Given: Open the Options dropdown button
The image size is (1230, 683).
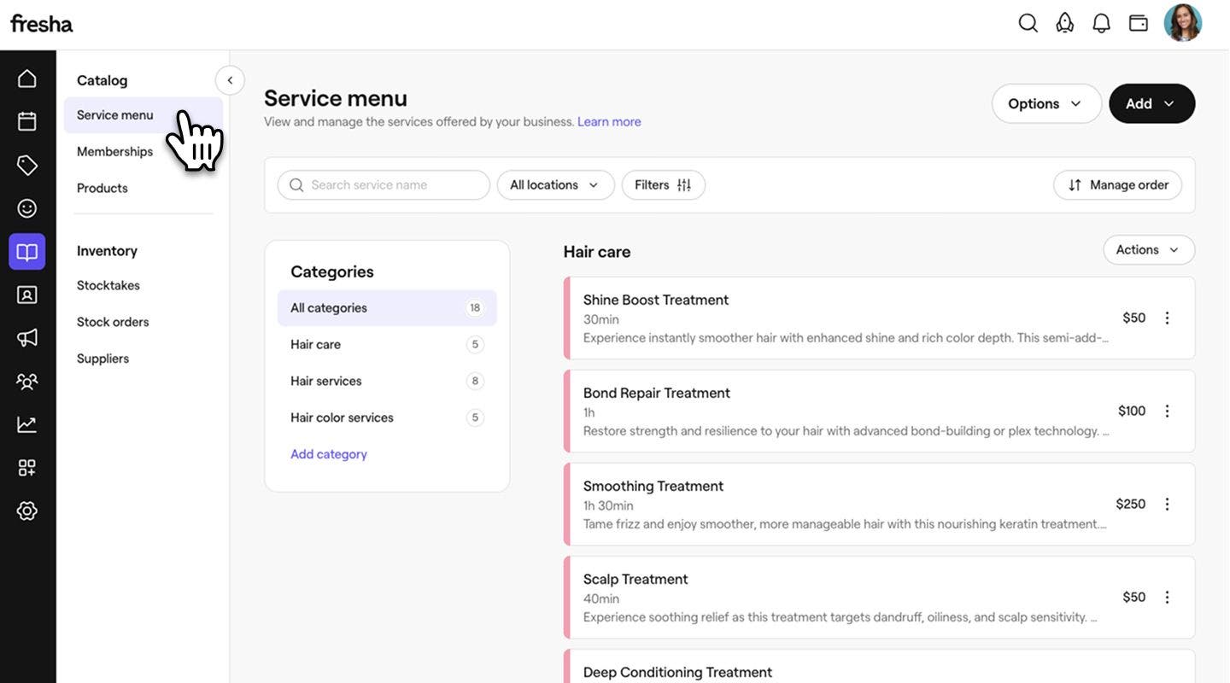Looking at the screenshot, I should click(1045, 103).
